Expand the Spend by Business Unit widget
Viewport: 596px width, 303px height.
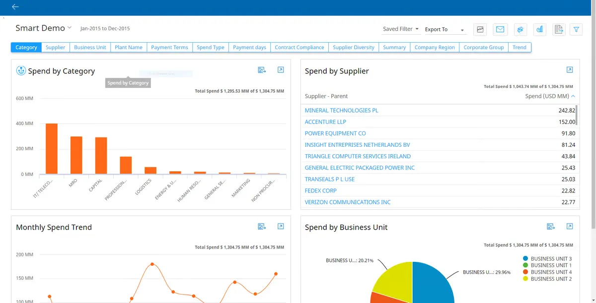pos(570,226)
